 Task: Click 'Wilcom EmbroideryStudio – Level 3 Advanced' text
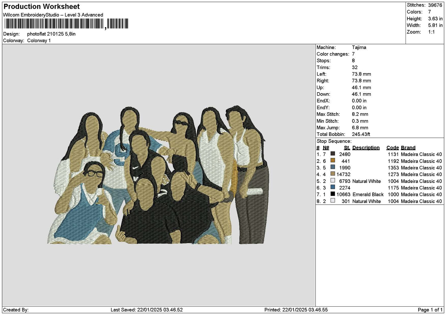pyautogui.click(x=53, y=15)
